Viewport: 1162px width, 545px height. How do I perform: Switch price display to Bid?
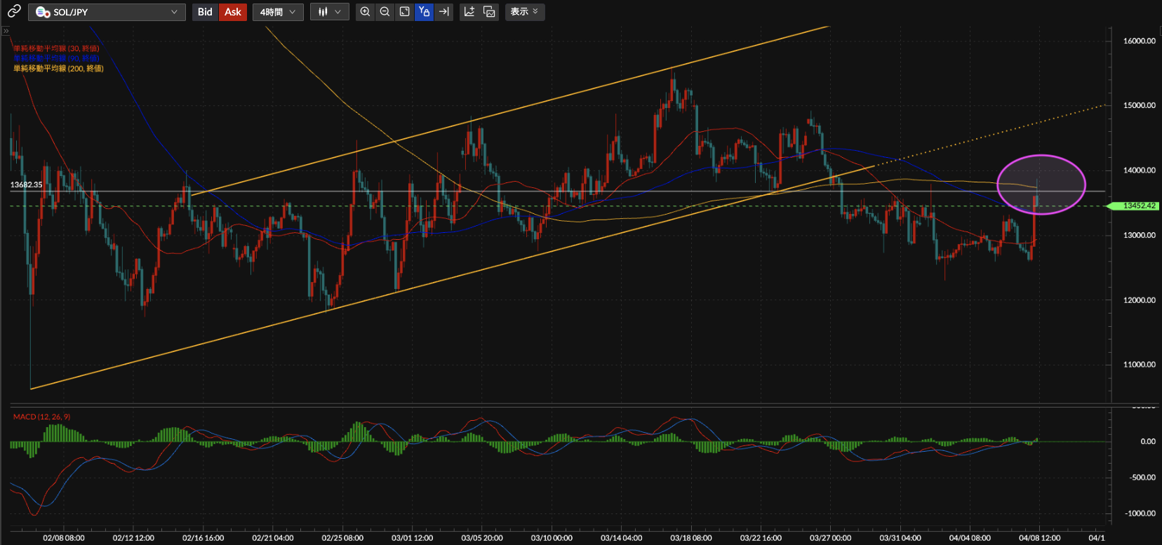[x=205, y=12]
